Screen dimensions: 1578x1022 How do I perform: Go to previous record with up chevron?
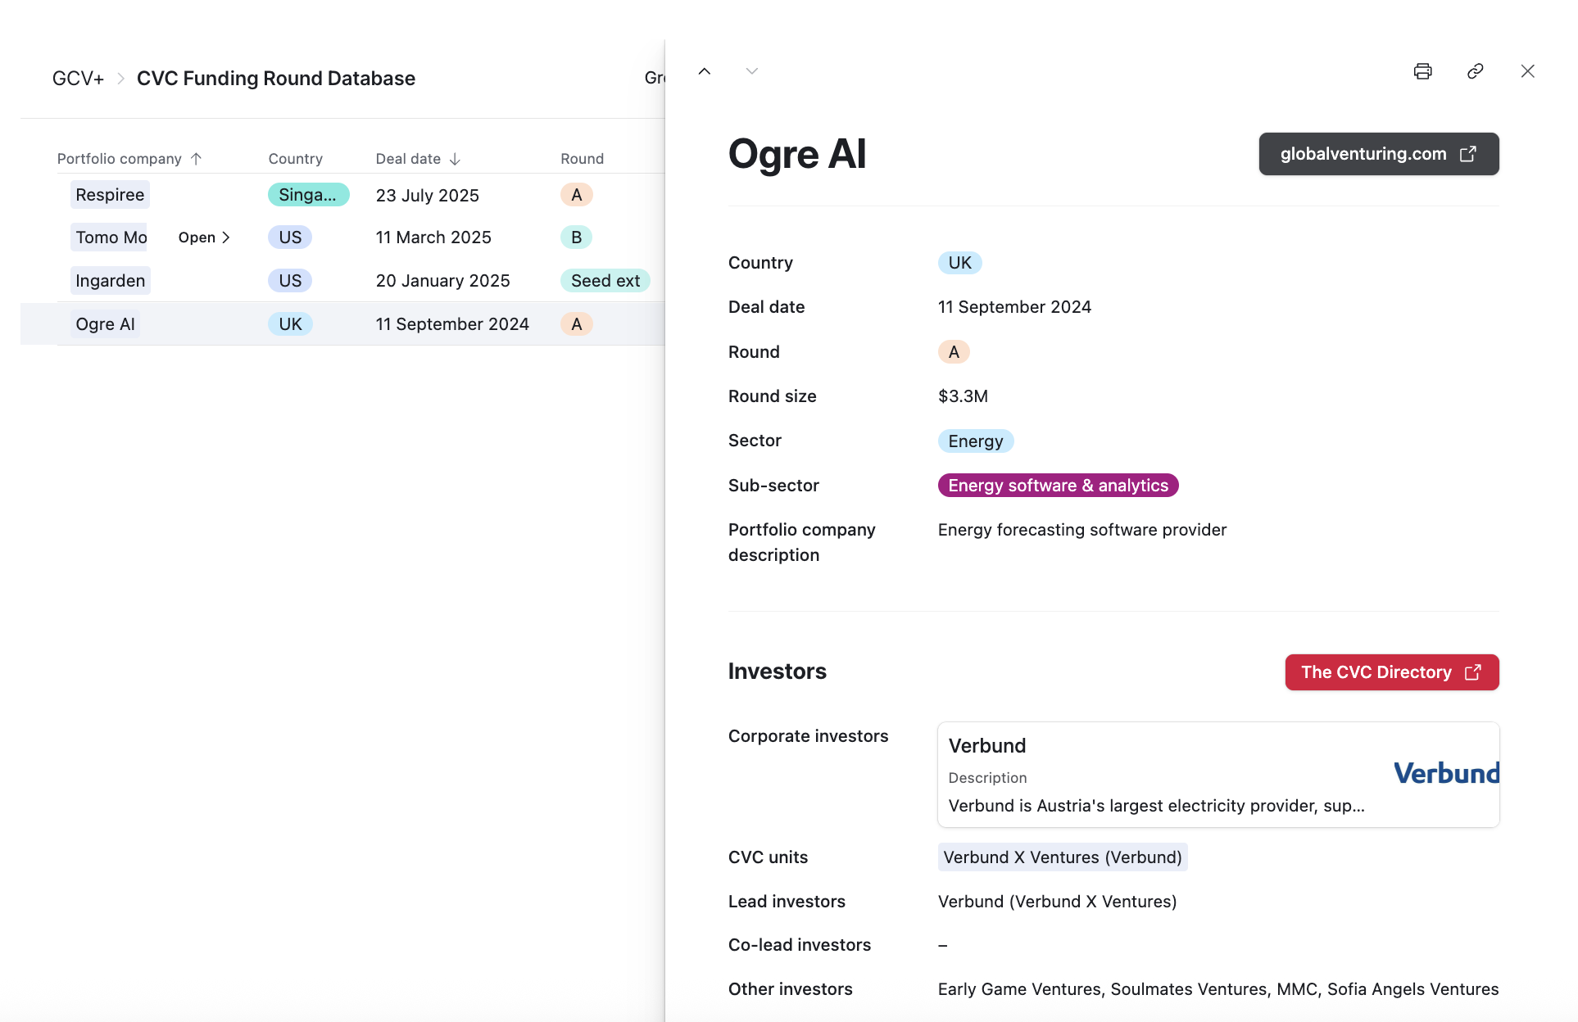pyautogui.click(x=704, y=71)
